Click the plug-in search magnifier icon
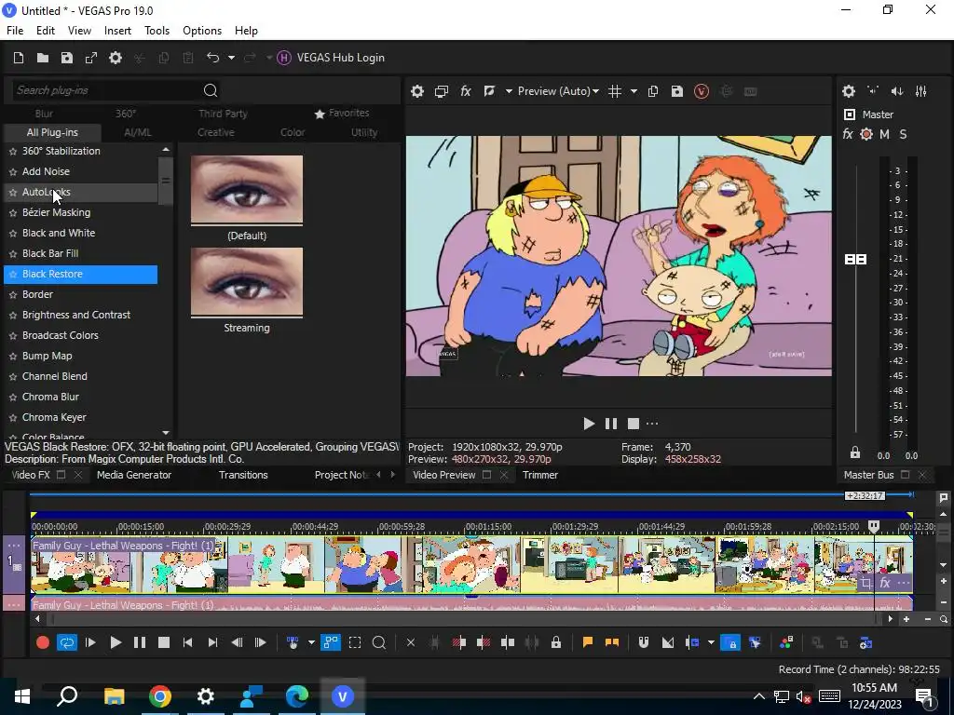The height and width of the screenshot is (715, 954). click(211, 90)
